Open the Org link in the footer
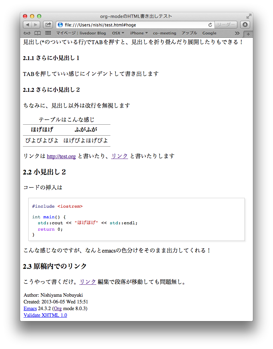 [x=58, y=308]
